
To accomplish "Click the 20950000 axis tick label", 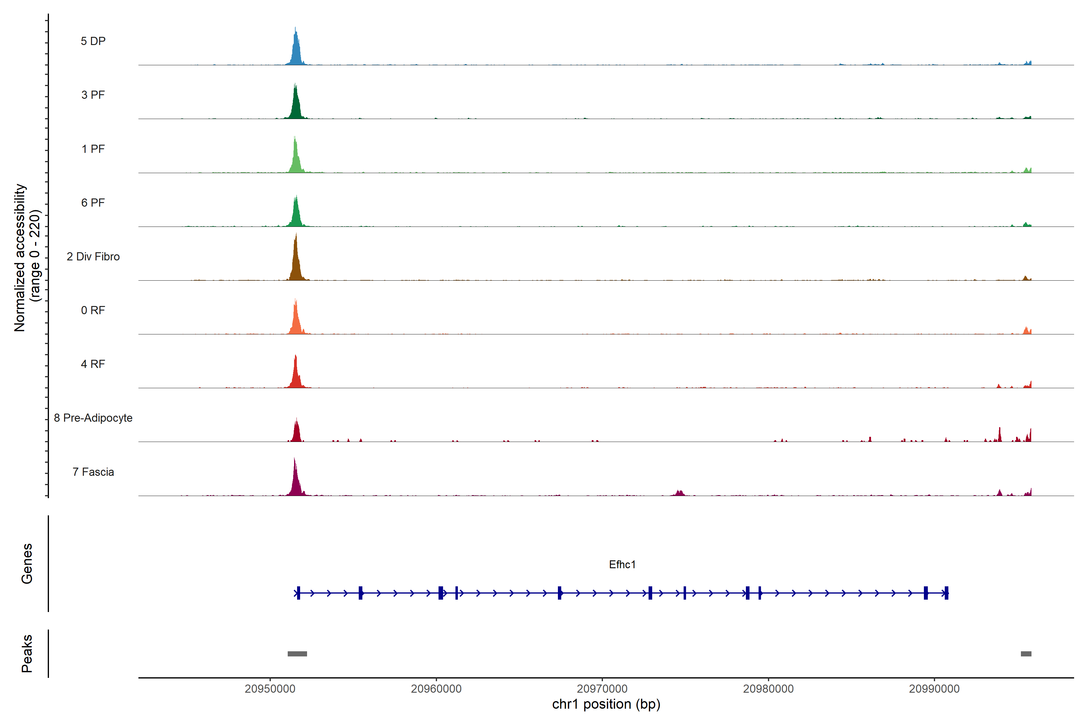I will pos(270,688).
